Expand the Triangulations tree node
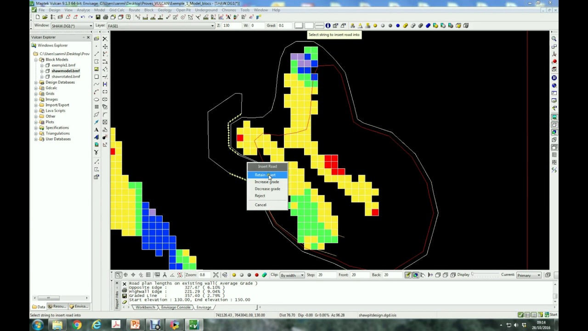Viewport: 588px width, 331px height. pos(36,133)
